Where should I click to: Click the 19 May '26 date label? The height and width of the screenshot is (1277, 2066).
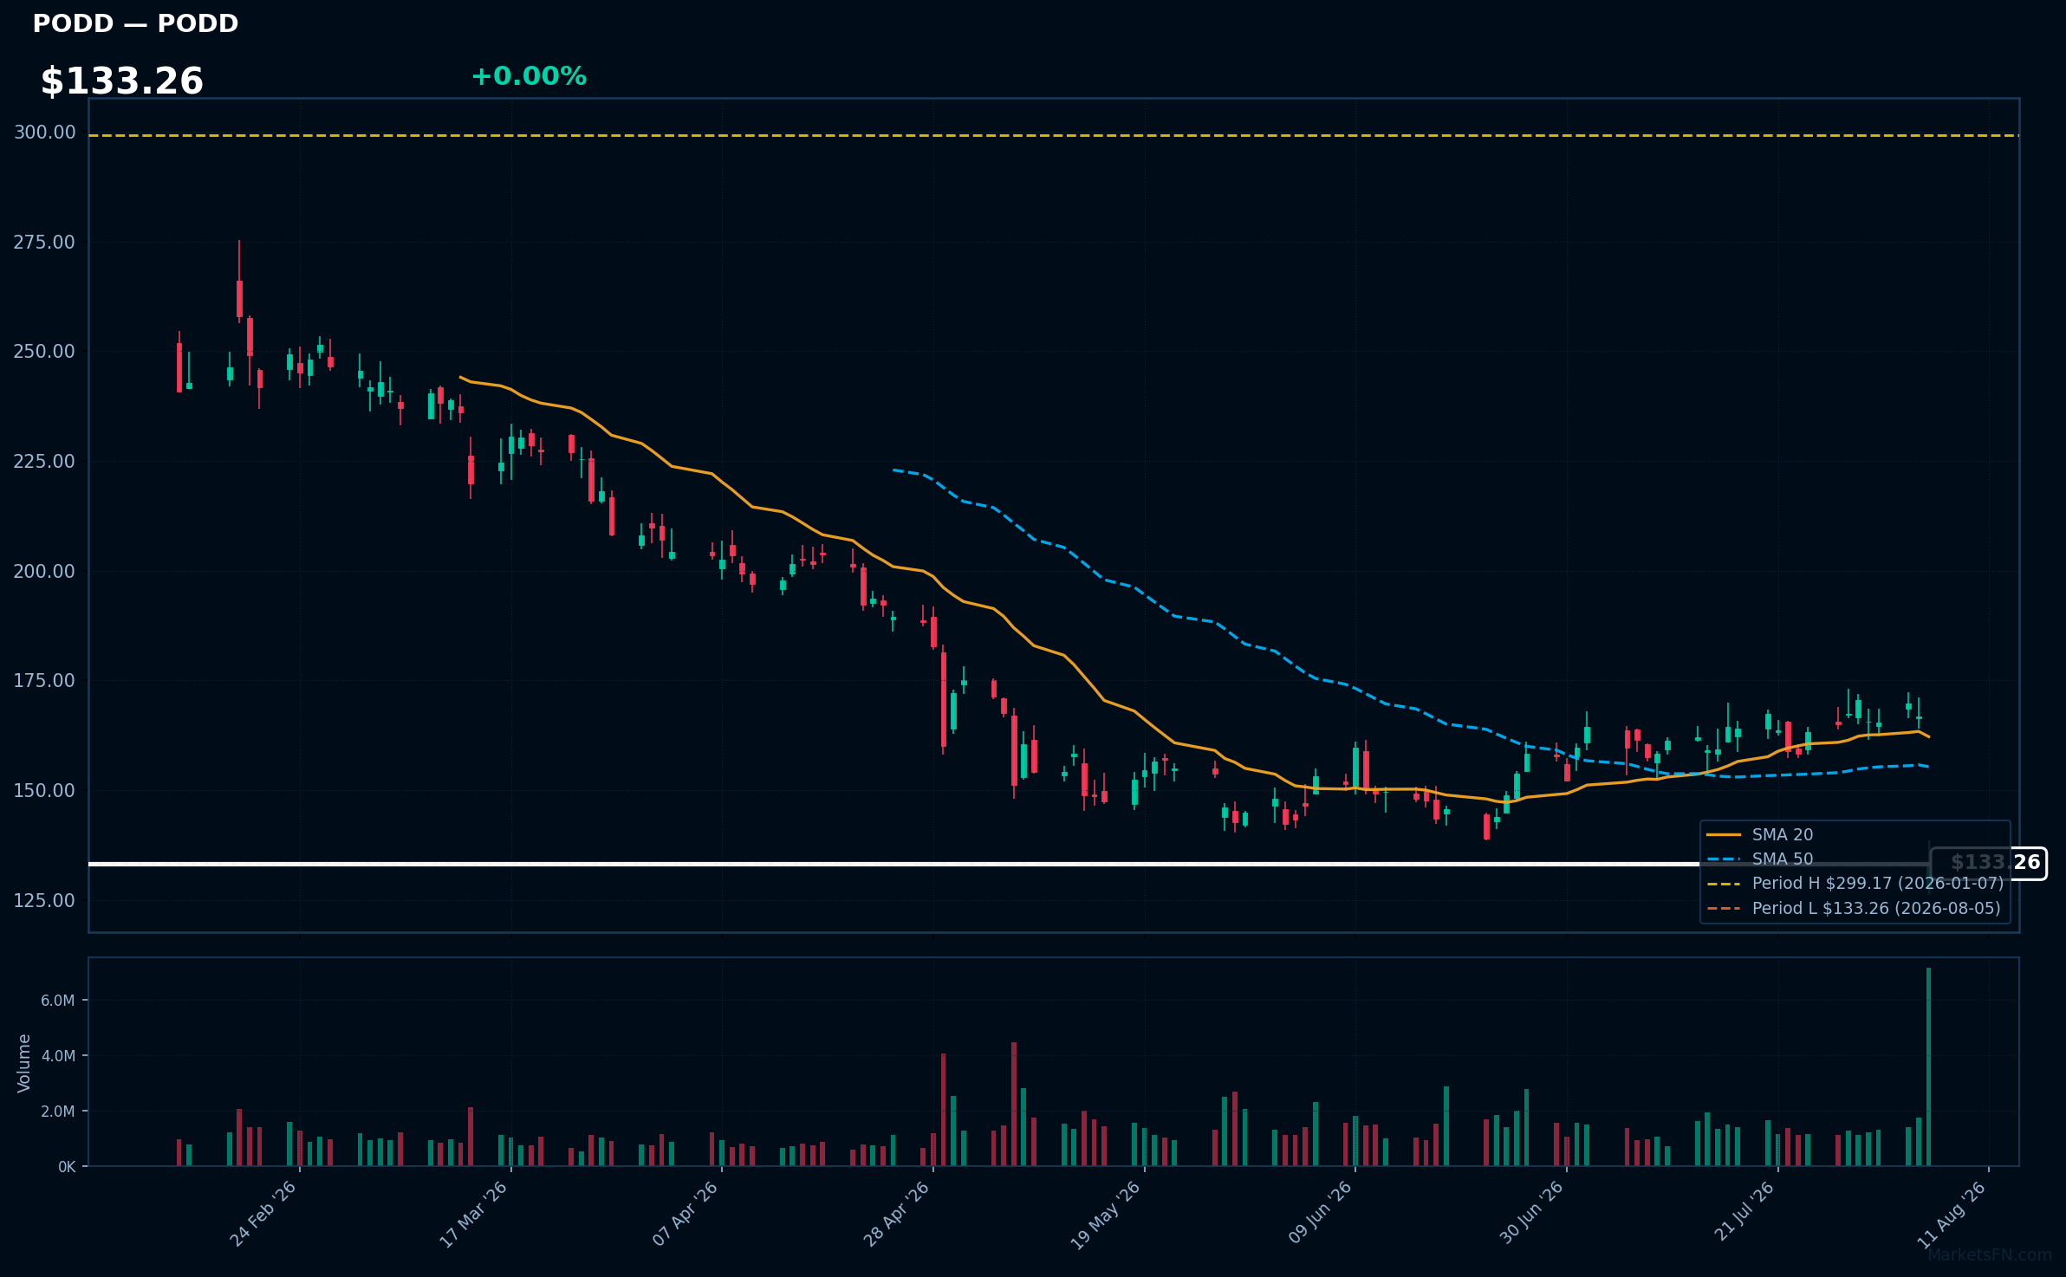click(x=1105, y=1215)
